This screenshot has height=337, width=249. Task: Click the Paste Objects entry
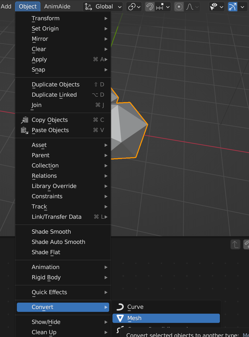point(50,130)
